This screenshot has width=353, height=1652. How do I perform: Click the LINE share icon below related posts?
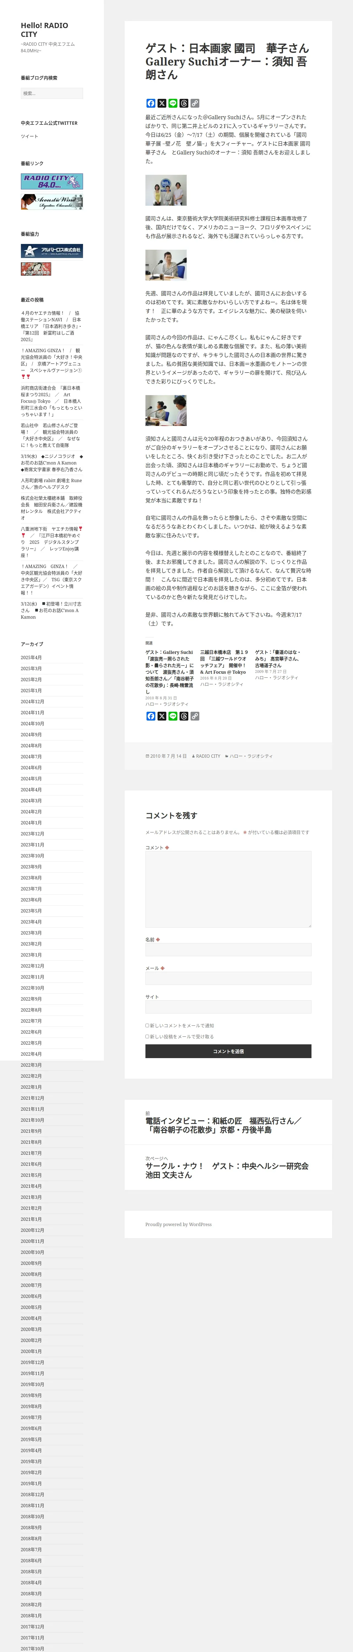click(172, 716)
